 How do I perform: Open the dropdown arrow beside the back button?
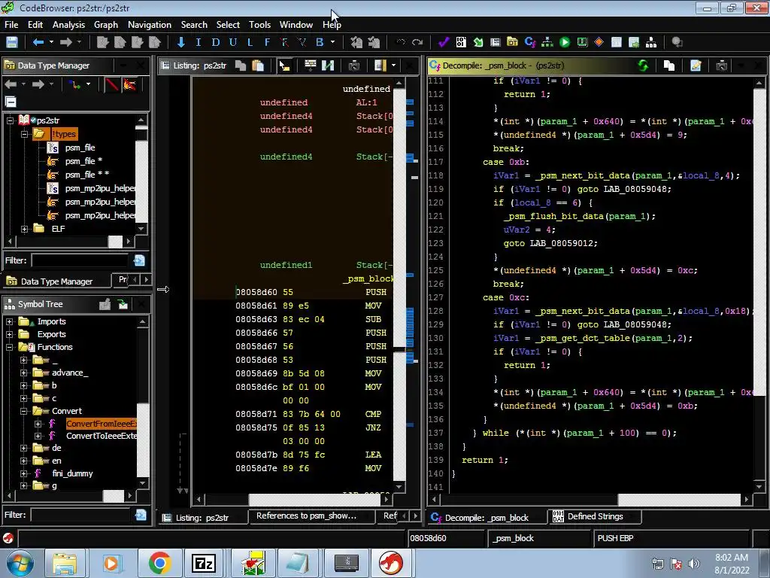[51, 42]
